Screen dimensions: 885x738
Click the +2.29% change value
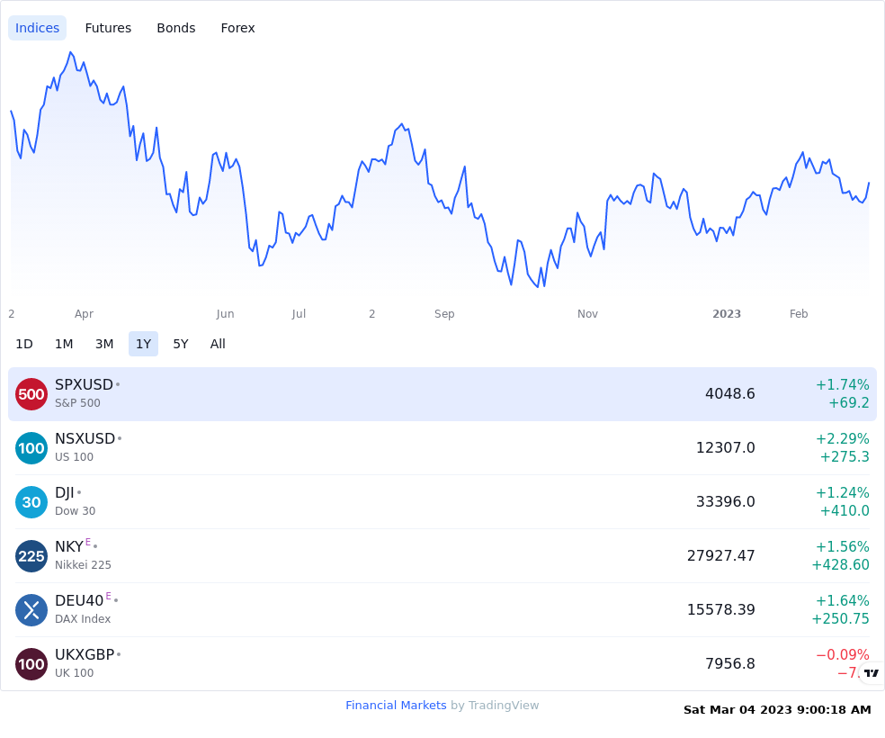[842, 438]
